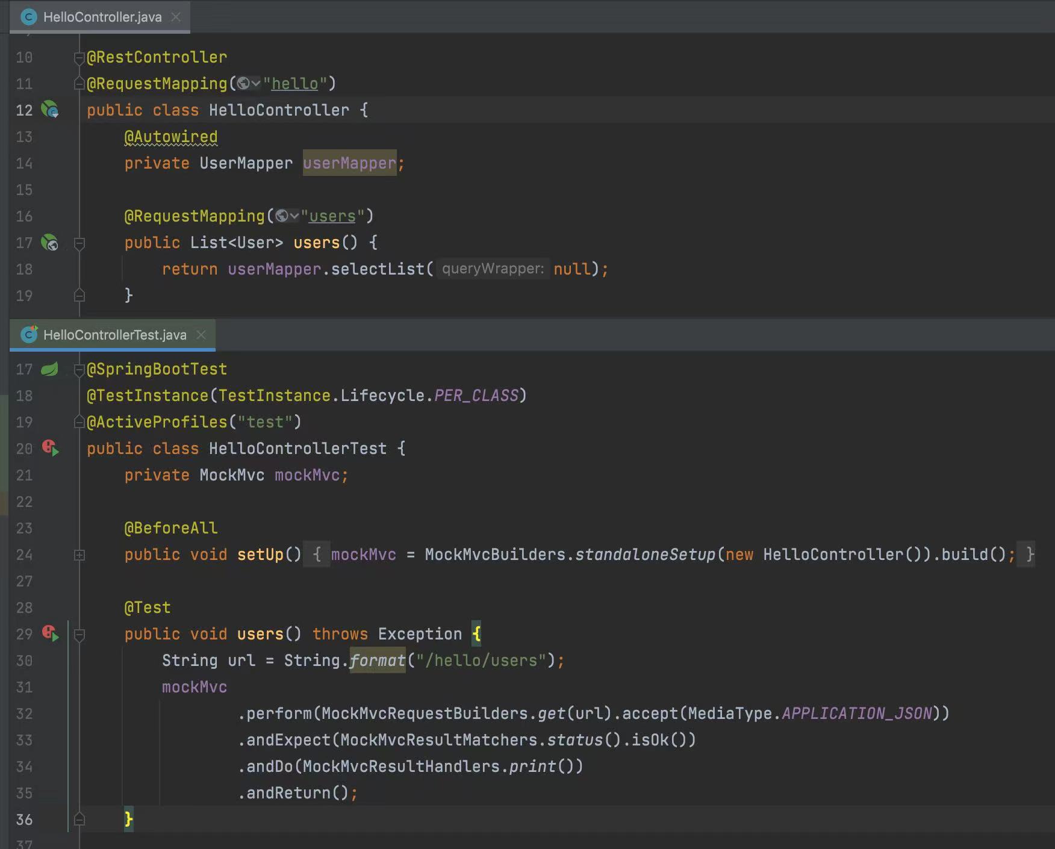Image resolution: width=1055 pixels, height=849 pixels.
Task: Click selectList method call
Action: 378,269
